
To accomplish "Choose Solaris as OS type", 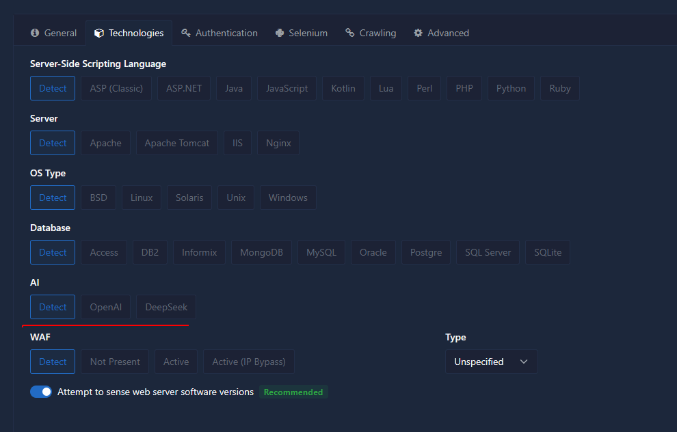I will click(189, 198).
